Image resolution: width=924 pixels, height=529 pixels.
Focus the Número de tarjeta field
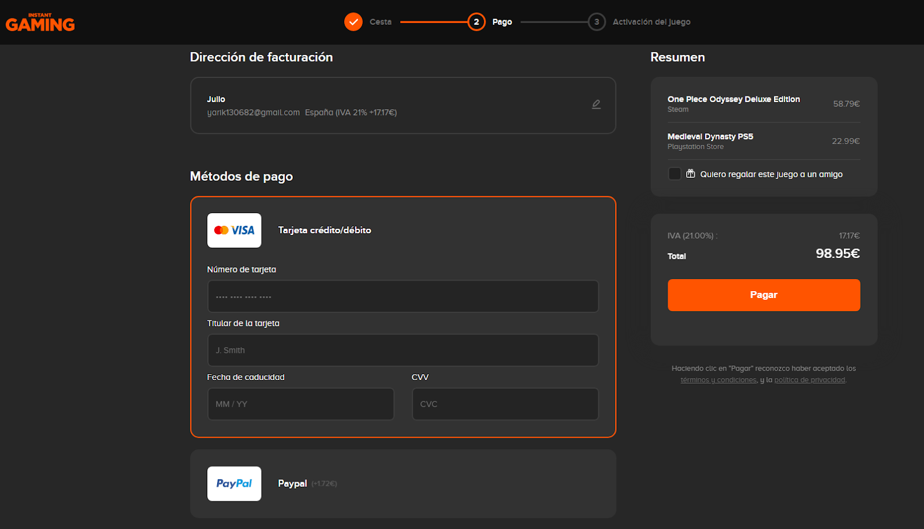403,296
